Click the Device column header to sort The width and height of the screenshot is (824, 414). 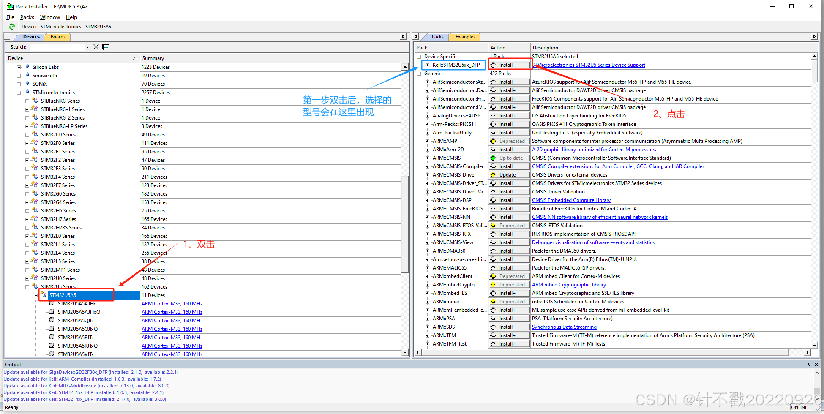(72, 58)
